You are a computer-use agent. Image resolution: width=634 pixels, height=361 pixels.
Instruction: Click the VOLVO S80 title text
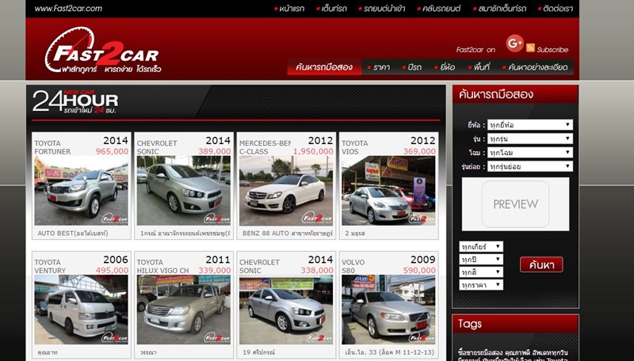pyautogui.click(x=353, y=267)
